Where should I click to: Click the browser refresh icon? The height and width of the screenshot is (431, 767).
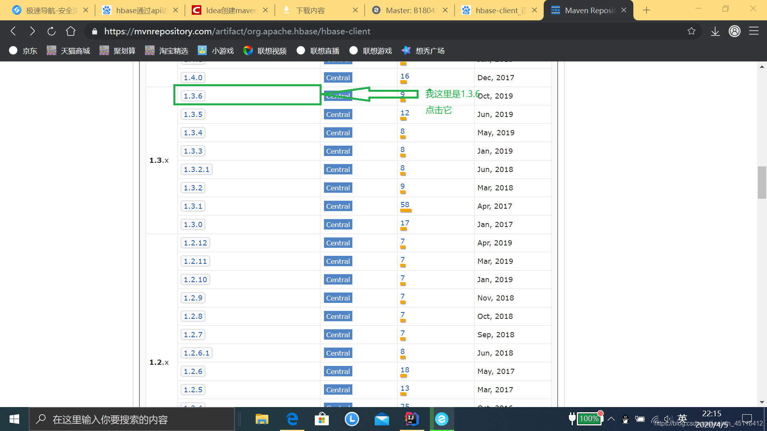(51, 31)
